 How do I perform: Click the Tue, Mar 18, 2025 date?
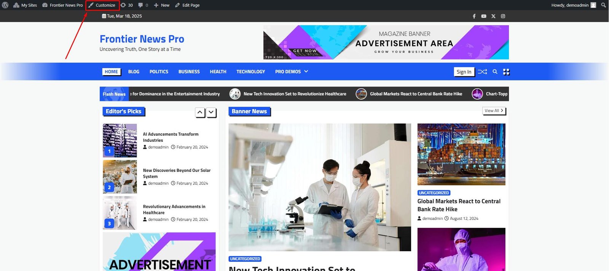pos(122,16)
